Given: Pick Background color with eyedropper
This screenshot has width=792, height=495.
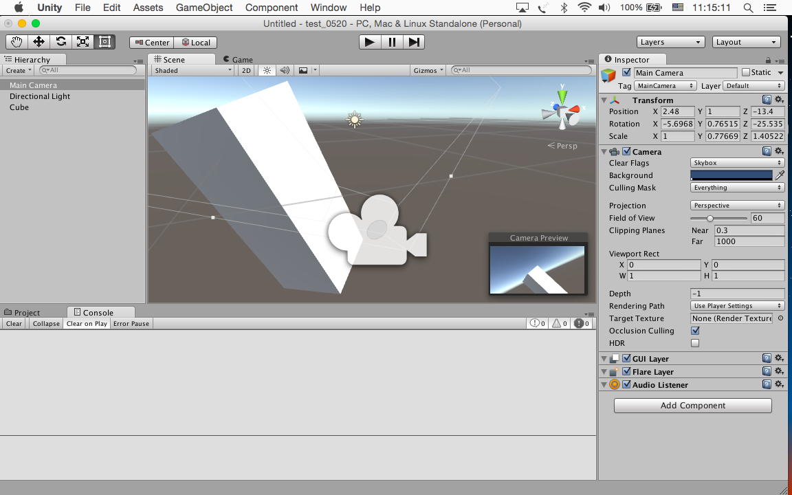Looking at the screenshot, I should point(780,175).
